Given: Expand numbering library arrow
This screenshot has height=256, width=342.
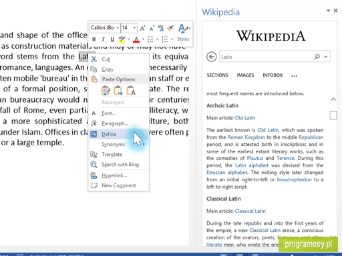Looking at the screenshot, I should click(172, 39).
